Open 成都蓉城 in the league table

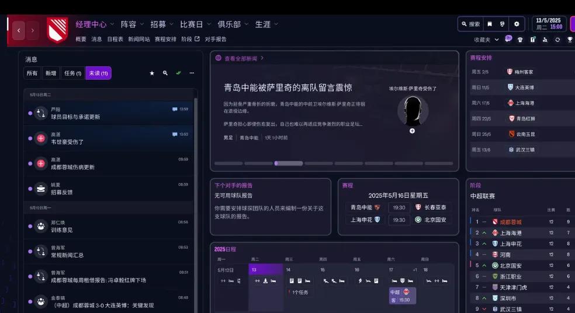pyautogui.click(x=511, y=222)
